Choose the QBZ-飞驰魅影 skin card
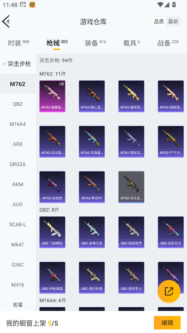 (52, 232)
